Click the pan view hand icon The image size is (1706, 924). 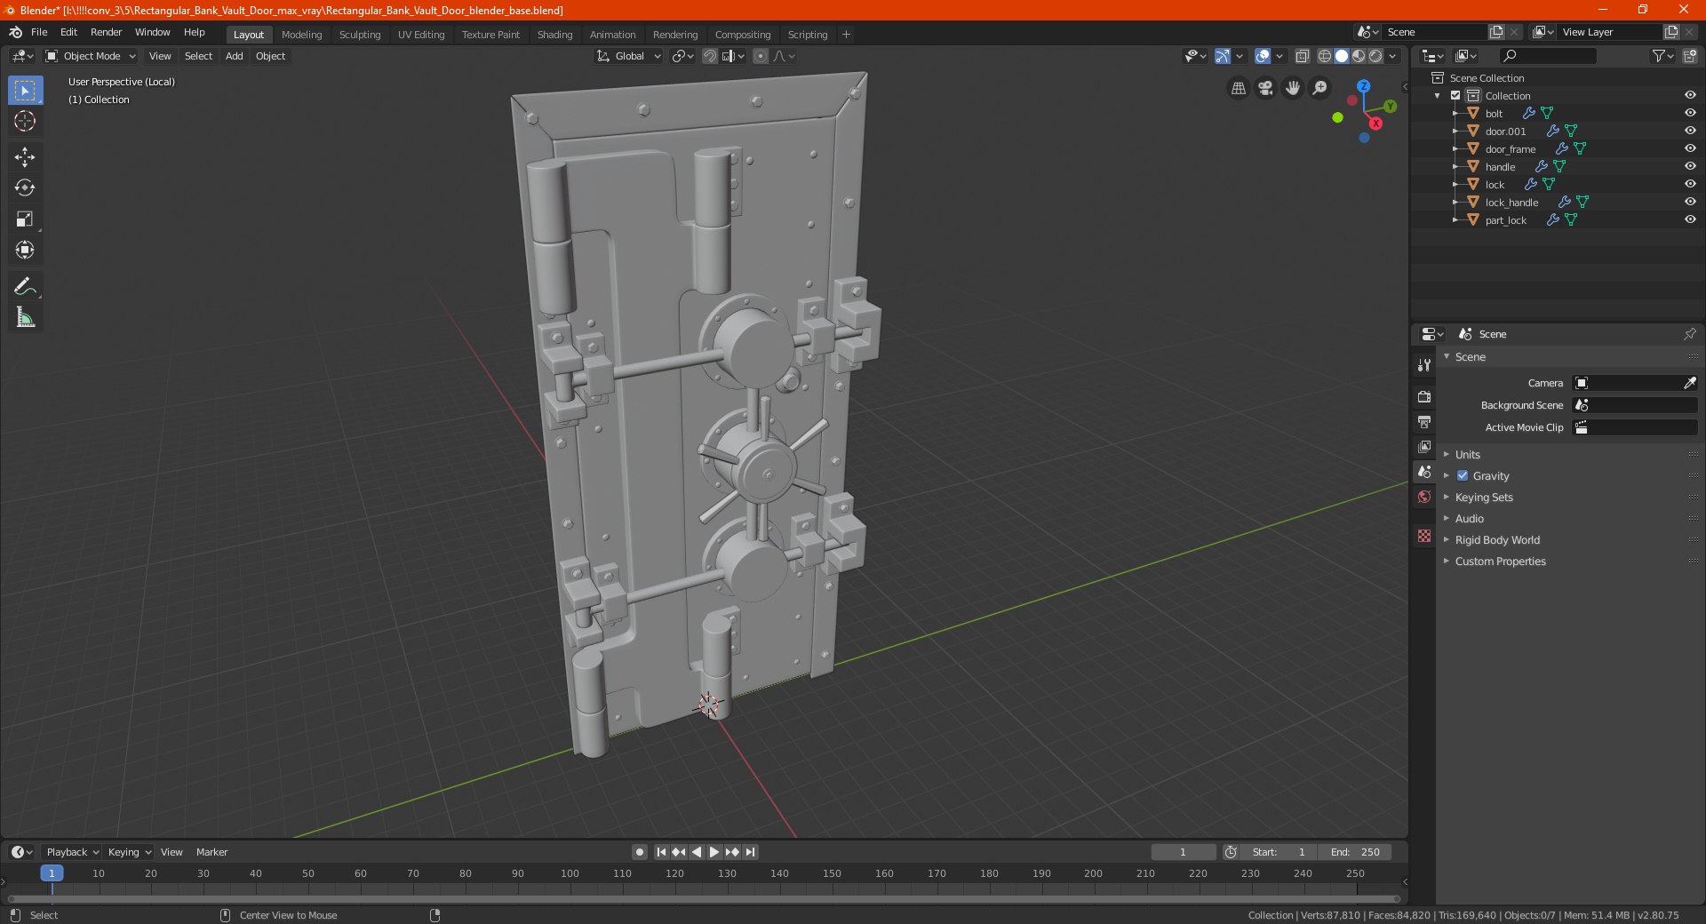[1293, 88]
